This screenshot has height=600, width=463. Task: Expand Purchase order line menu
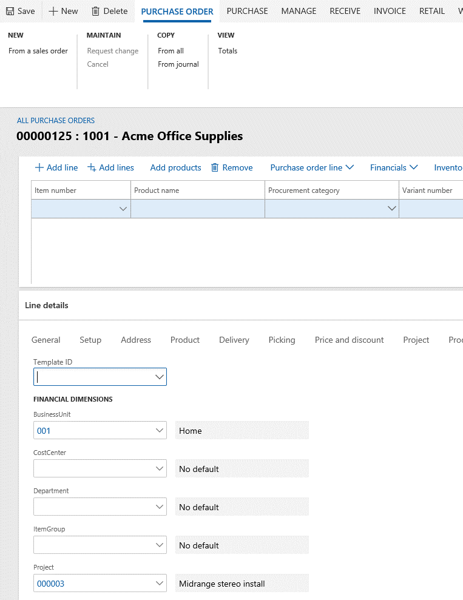tap(312, 167)
